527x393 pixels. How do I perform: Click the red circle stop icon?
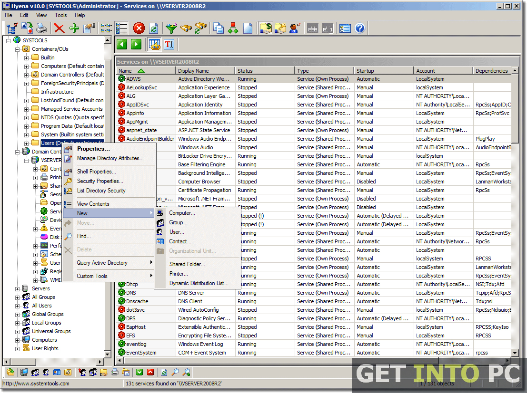click(139, 28)
